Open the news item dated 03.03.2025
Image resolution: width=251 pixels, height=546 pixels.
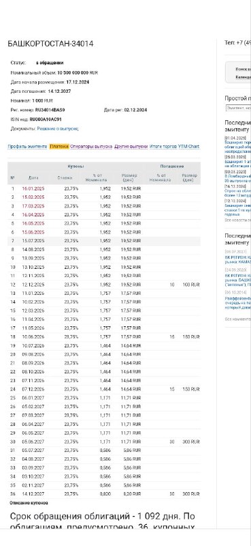(238, 179)
